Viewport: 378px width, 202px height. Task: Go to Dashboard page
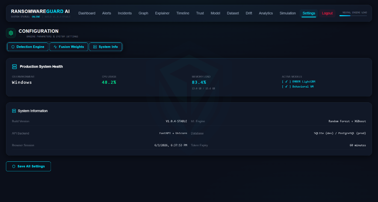[87, 13]
